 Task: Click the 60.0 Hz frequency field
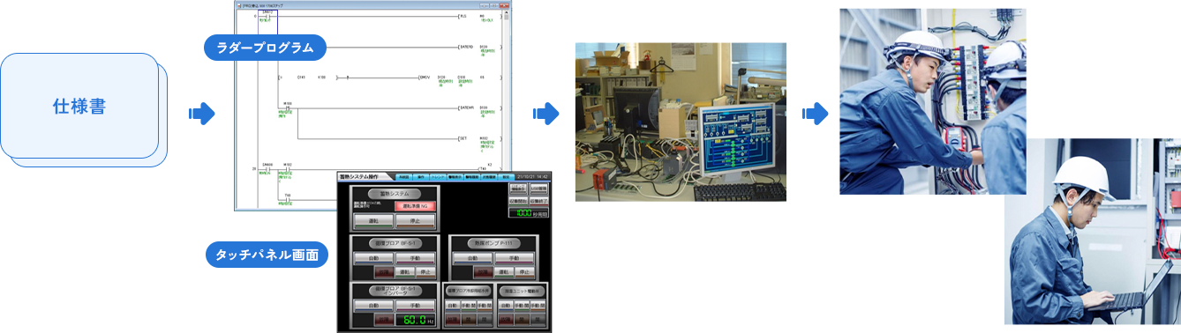tap(417, 321)
